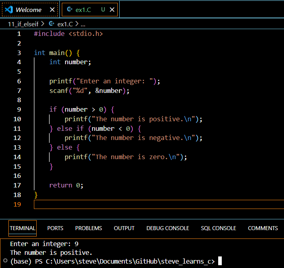Open the PROBLEMS panel tab

[x=89, y=228]
